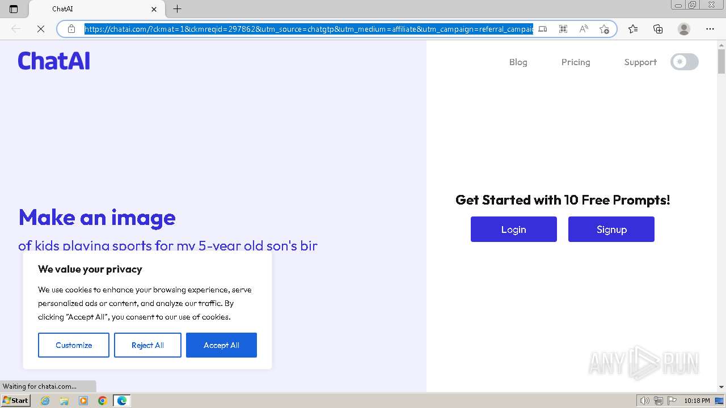Image resolution: width=726 pixels, height=408 pixels.
Task: View site information lock icon
Action: click(x=71, y=29)
